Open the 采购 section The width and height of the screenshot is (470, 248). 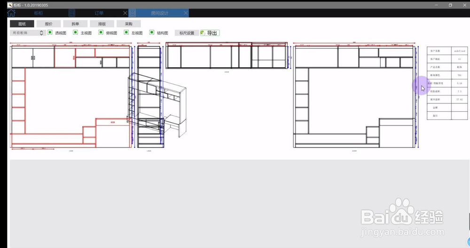(129, 24)
